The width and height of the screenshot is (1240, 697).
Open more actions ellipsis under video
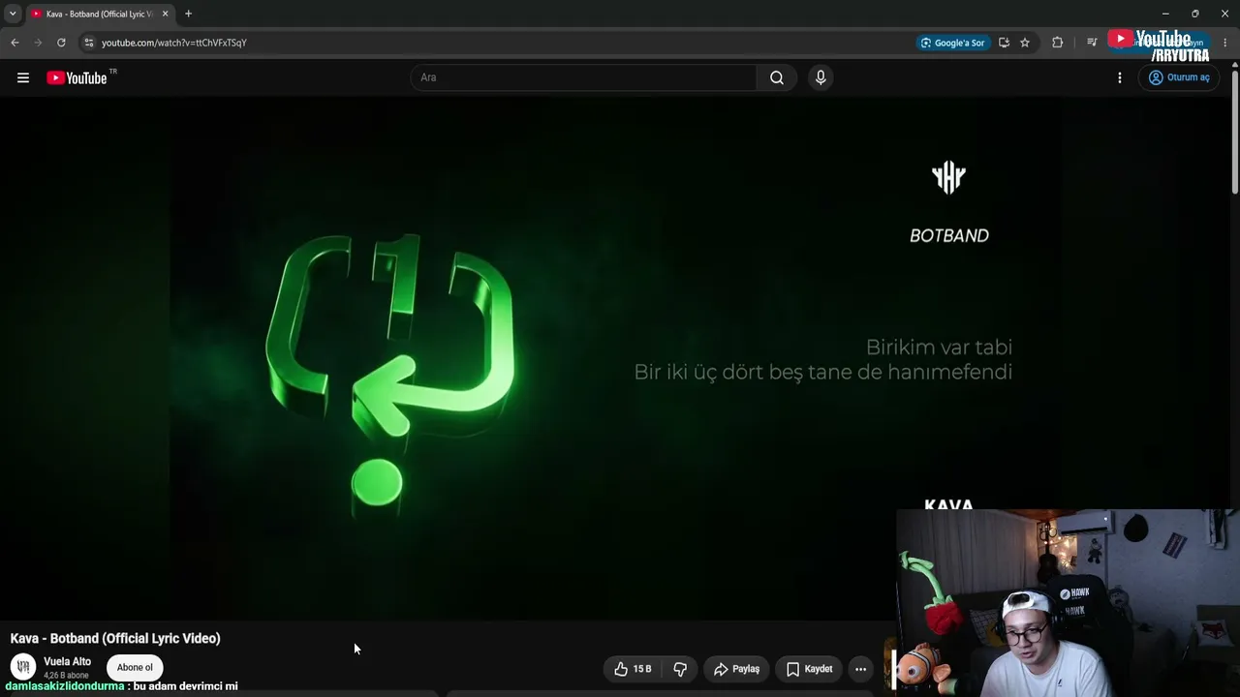860,669
